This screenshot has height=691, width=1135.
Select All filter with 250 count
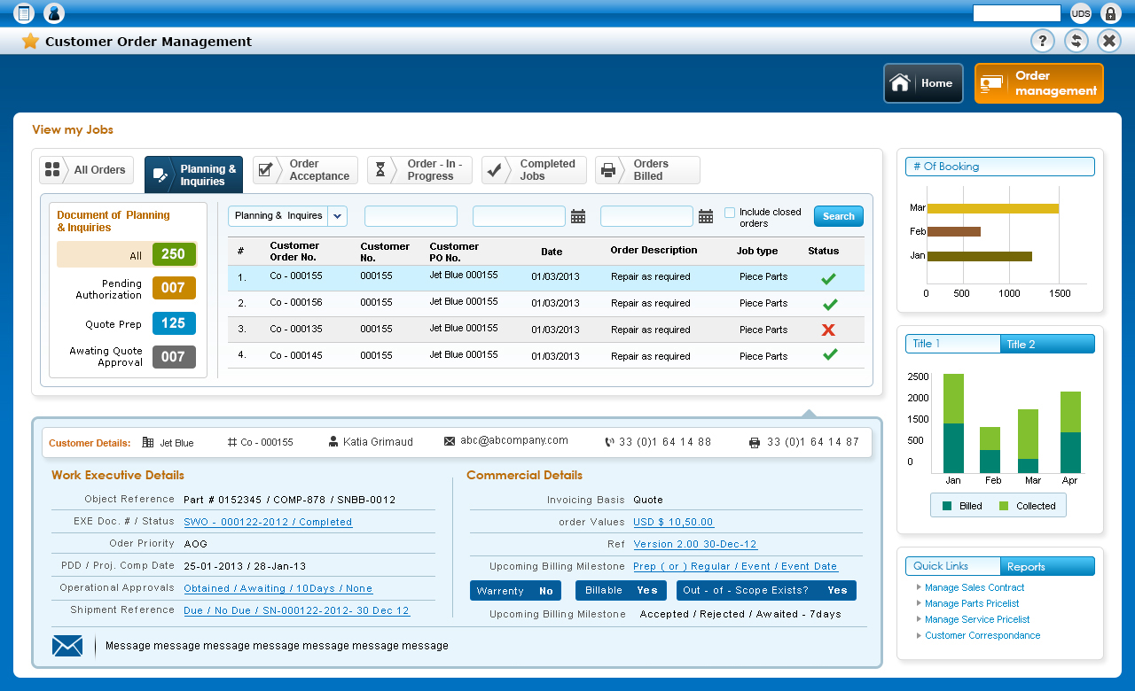tap(127, 254)
